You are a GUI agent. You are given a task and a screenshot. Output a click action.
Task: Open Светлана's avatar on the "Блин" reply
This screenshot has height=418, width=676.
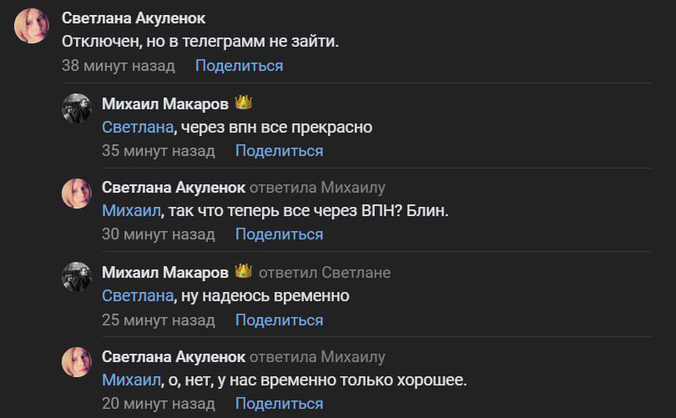77,194
